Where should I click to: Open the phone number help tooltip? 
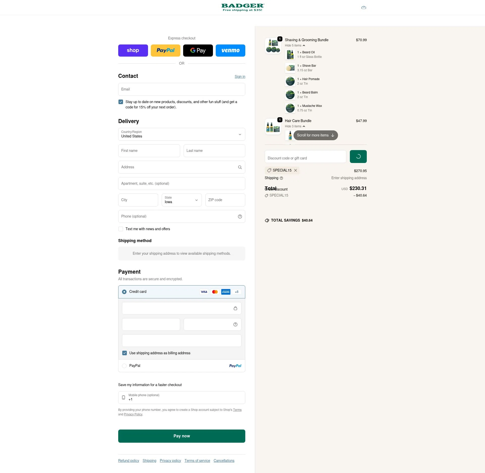[239, 216]
